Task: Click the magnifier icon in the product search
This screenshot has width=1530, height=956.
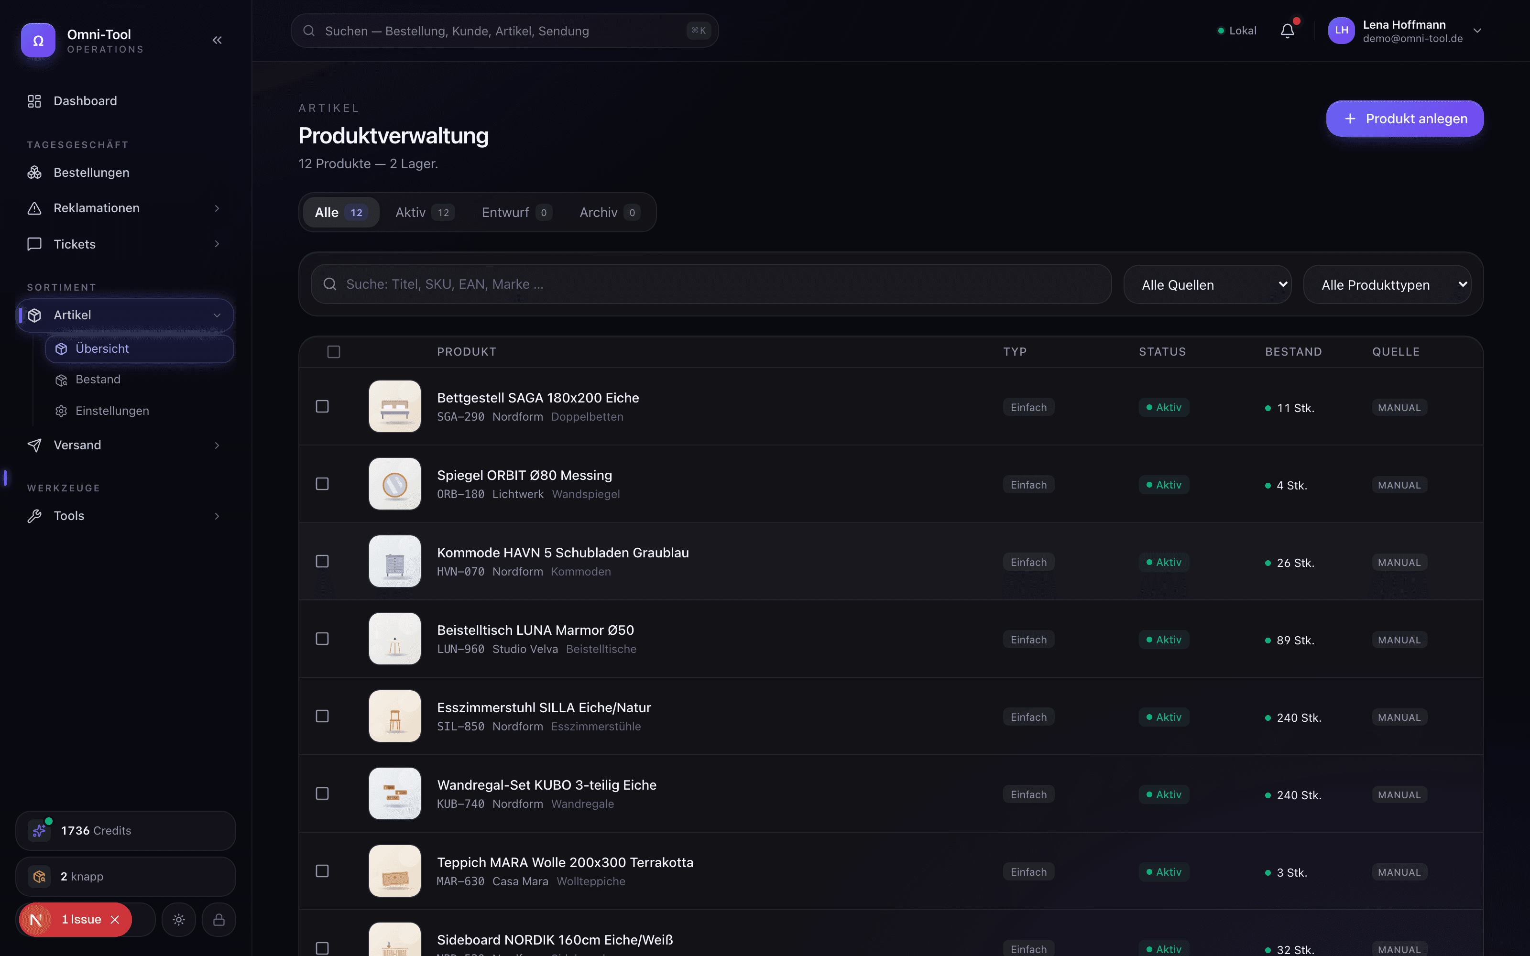Action: pos(330,284)
